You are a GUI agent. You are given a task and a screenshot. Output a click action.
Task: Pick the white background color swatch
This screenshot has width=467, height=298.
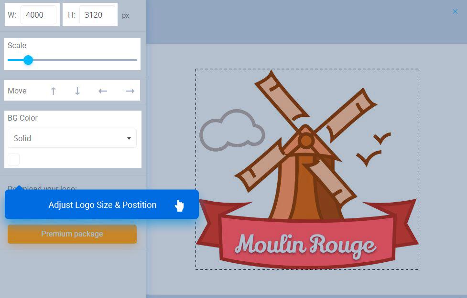pos(14,160)
